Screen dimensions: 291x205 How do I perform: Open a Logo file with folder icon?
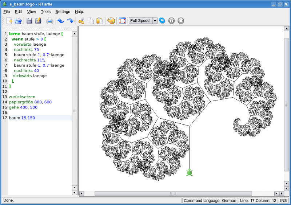tap(18, 21)
